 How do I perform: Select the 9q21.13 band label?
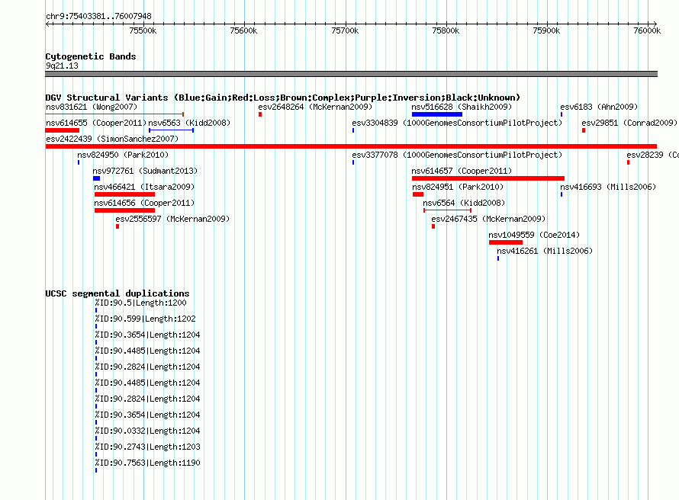click(x=62, y=66)
